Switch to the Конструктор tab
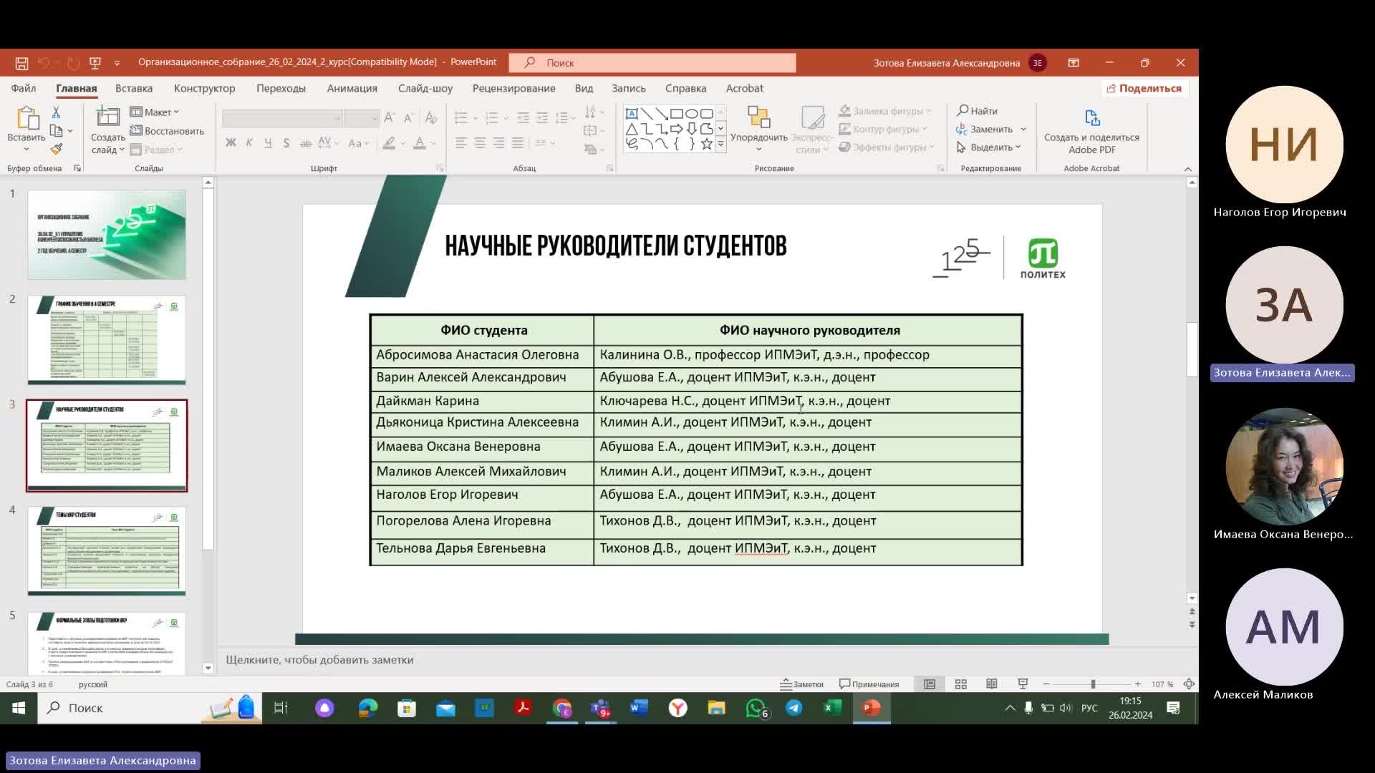 click(204, 88)
